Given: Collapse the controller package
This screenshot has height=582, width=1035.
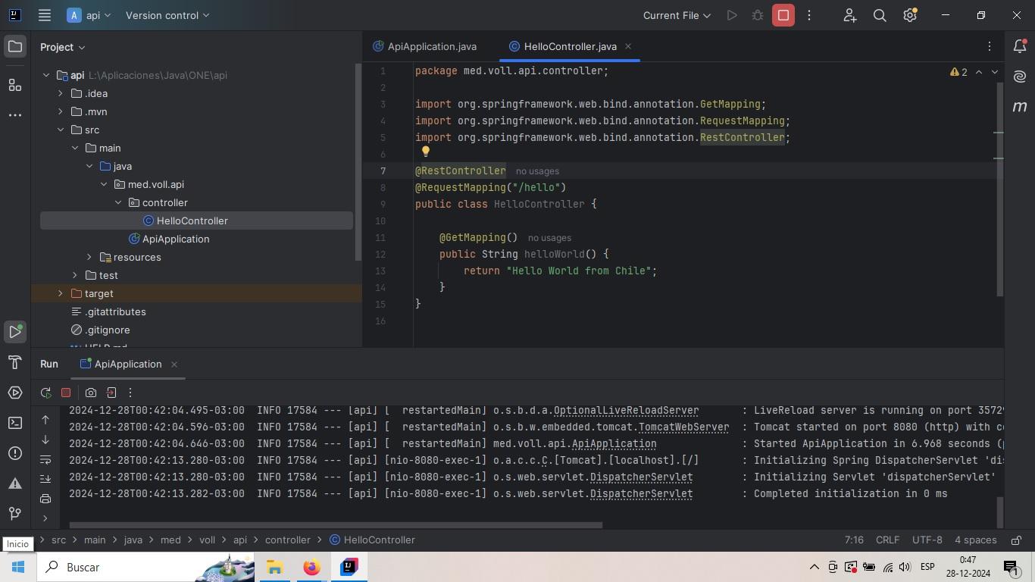Looking at the screenshot, I should click(x=118, y=202).
